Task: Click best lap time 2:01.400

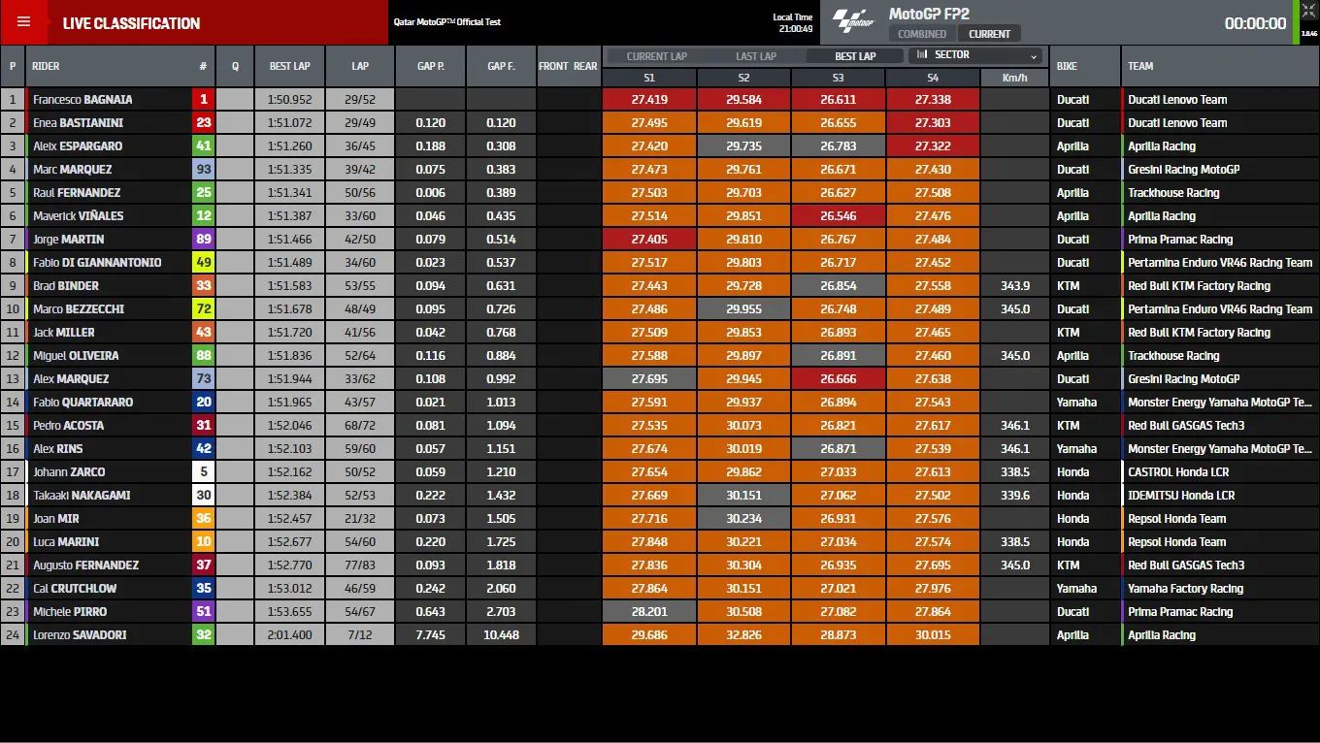Action: click(x=290, y=634)
